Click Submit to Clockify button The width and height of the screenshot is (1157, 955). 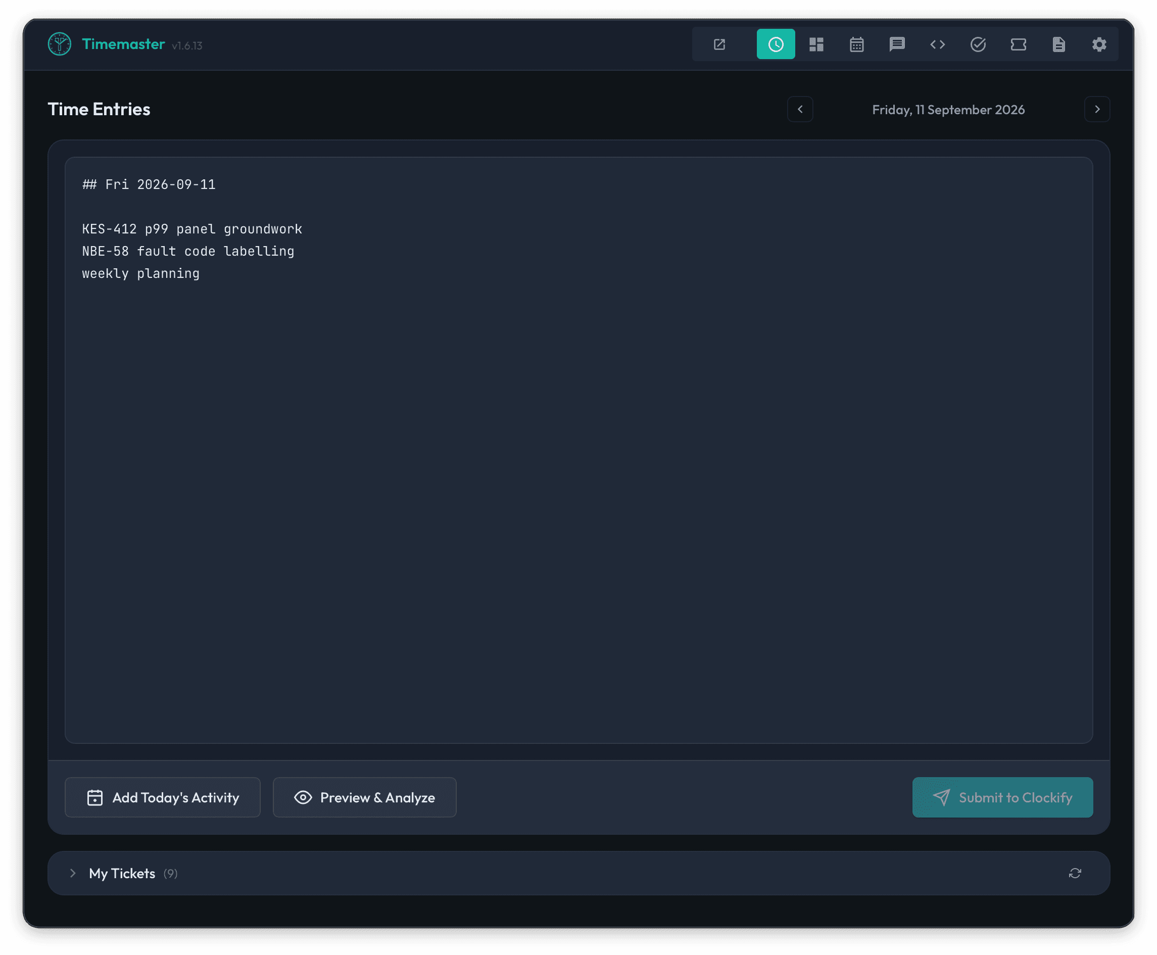[1002, 797]
